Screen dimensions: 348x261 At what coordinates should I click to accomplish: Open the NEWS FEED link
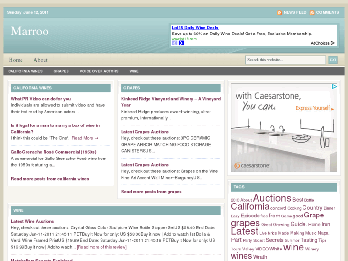[x=295, y=12]
